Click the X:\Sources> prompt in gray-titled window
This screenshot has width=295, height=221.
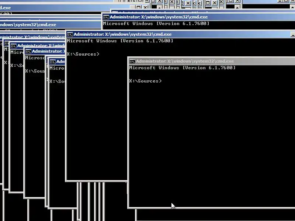[x=145, y=81]
